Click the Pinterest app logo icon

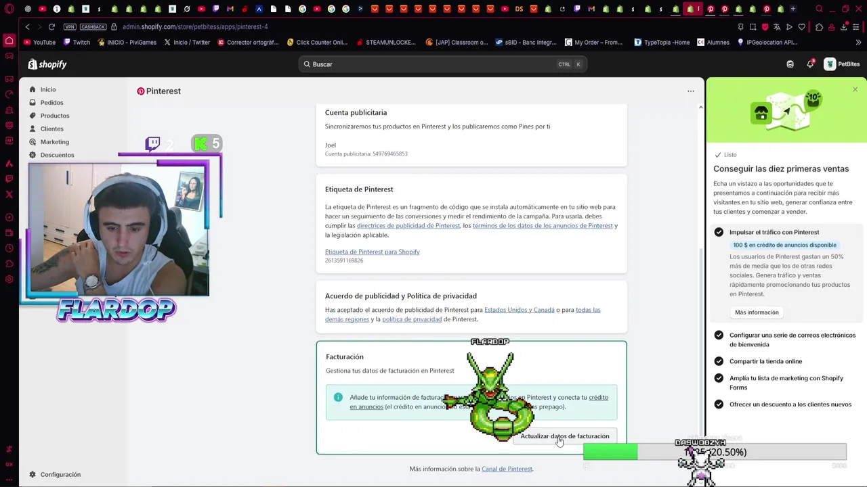141,91
